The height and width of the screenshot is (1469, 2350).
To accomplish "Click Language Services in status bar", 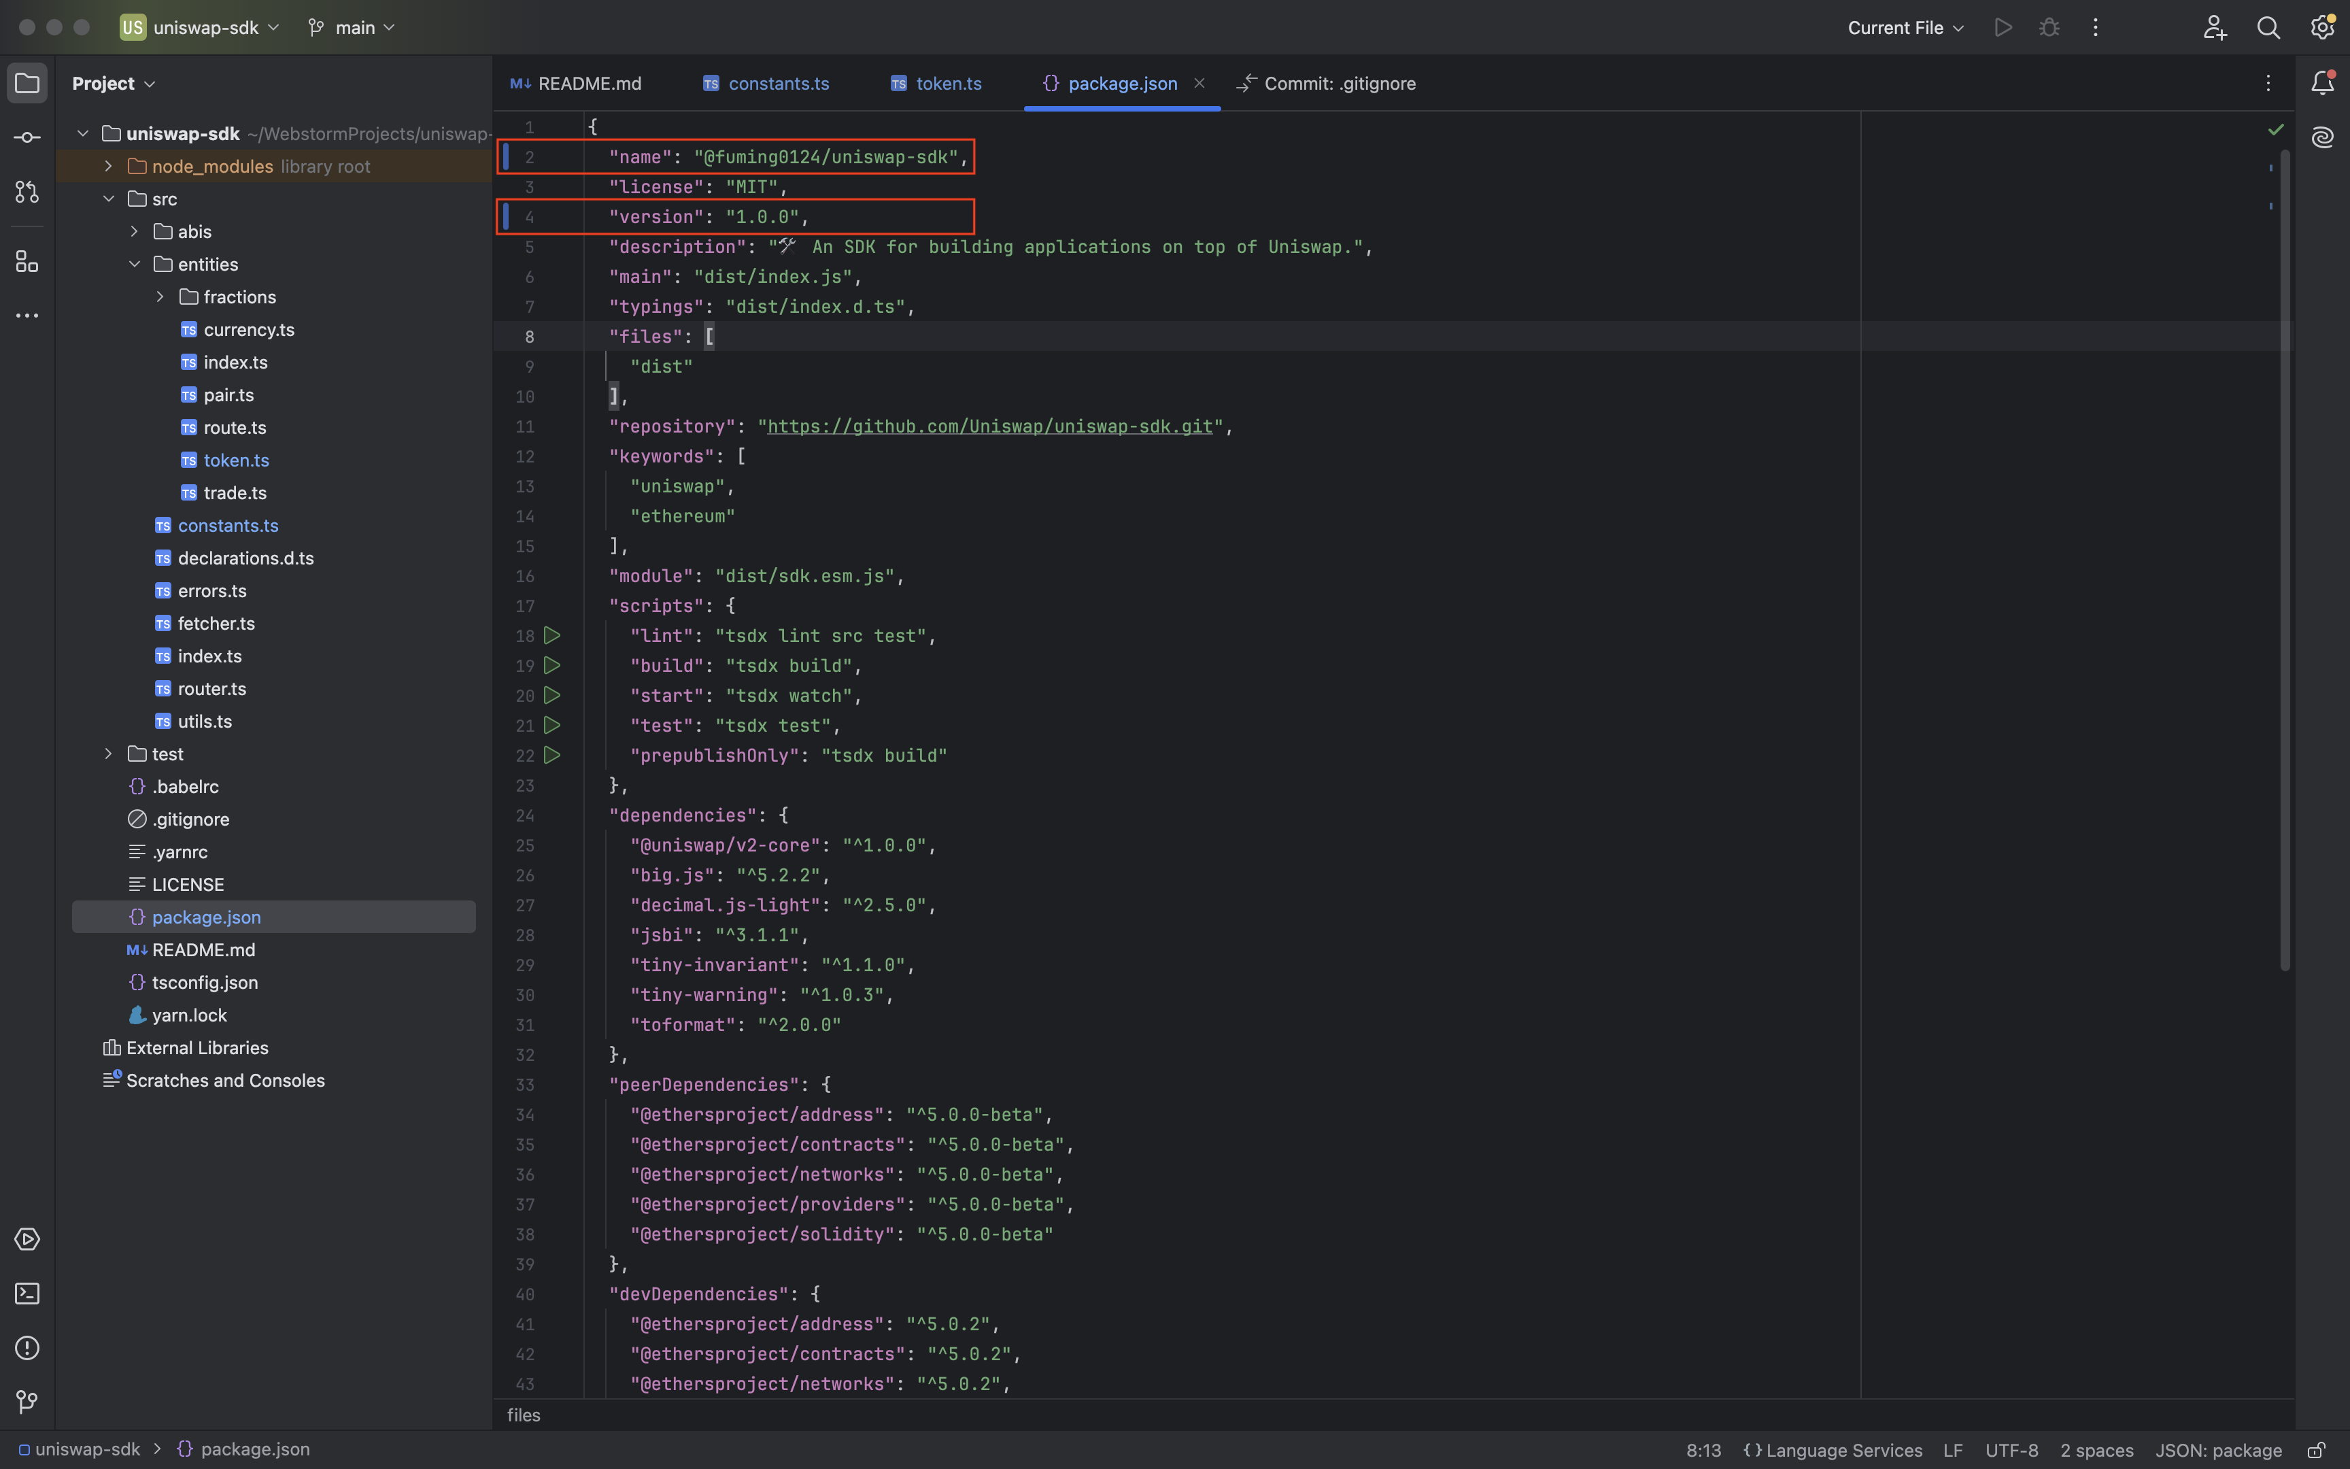I will tap(1833, 1451).
